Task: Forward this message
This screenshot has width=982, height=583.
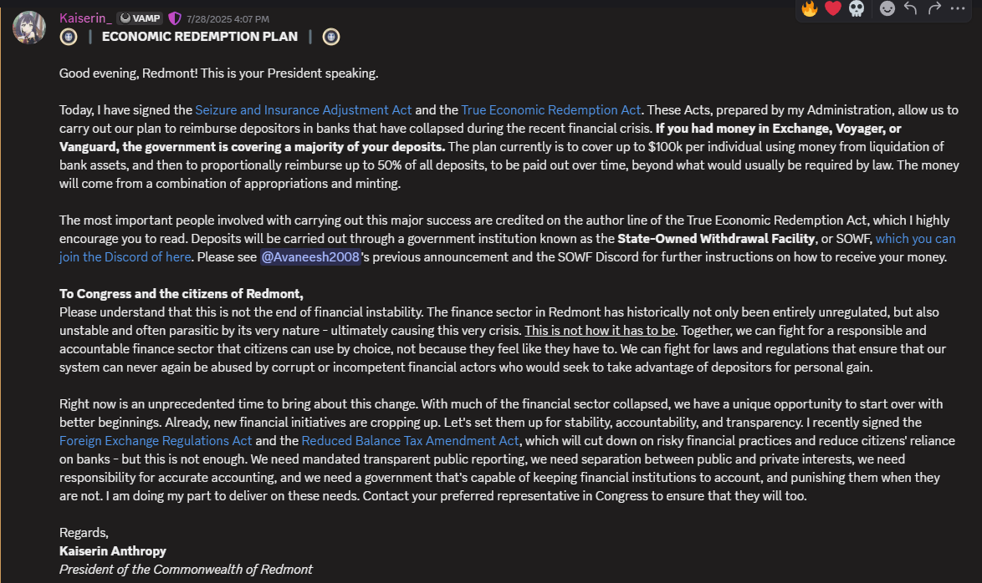Action: [934, 8]
